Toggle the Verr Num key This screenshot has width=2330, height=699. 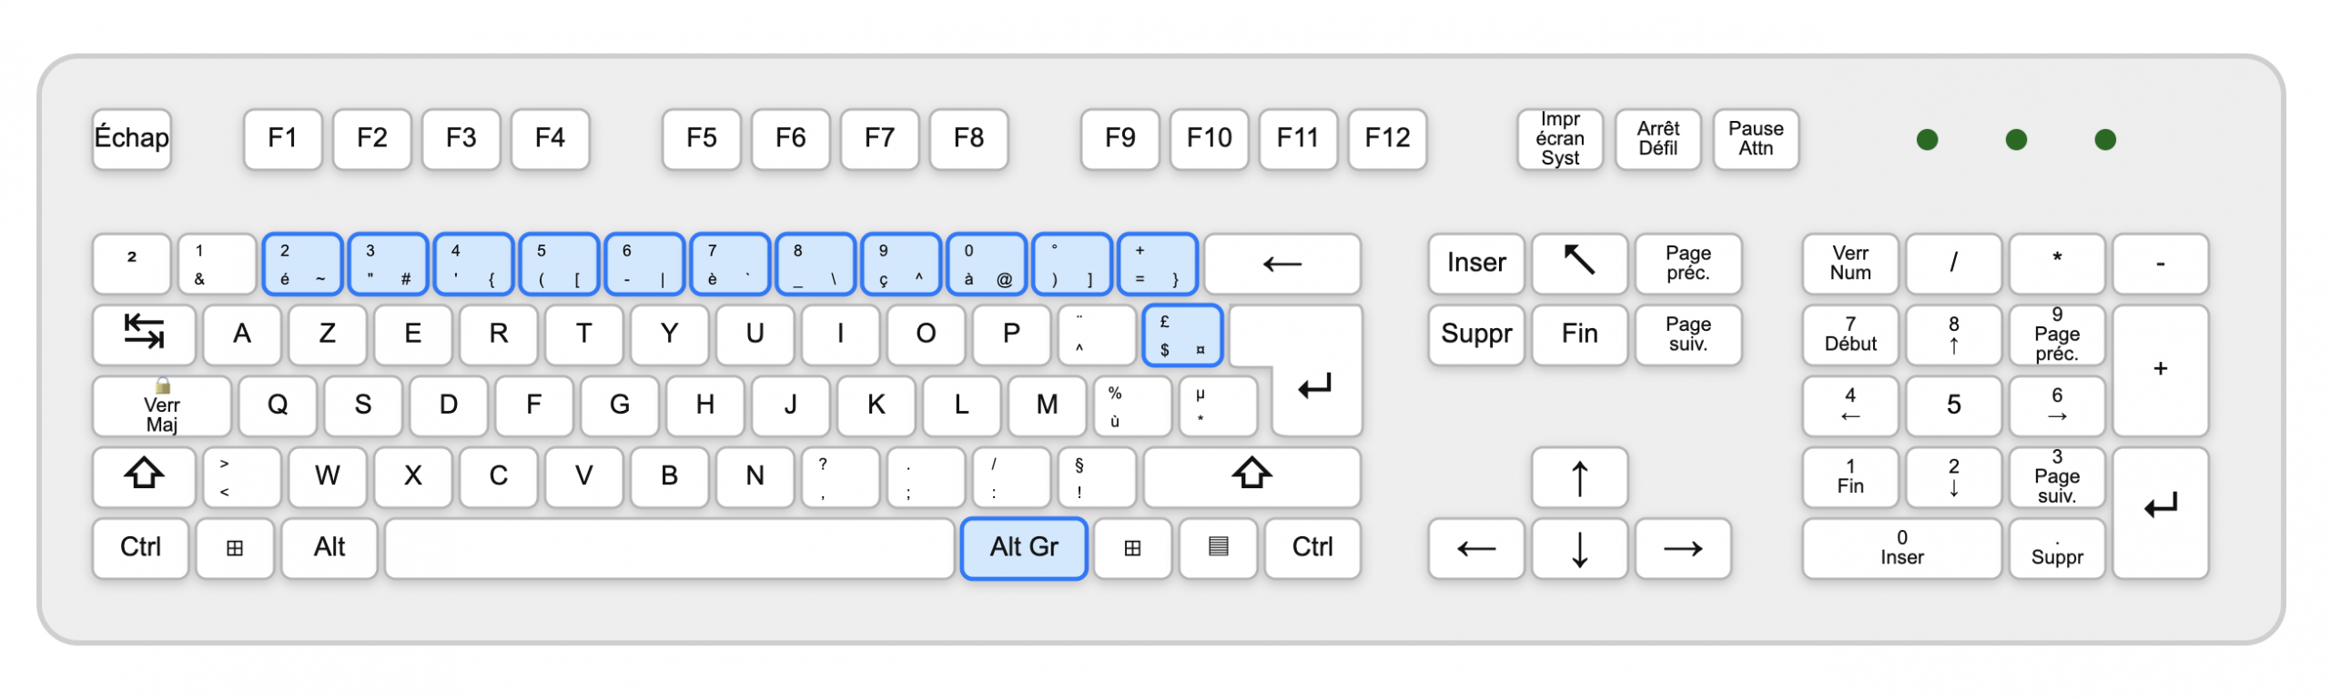pos(1850,264)
